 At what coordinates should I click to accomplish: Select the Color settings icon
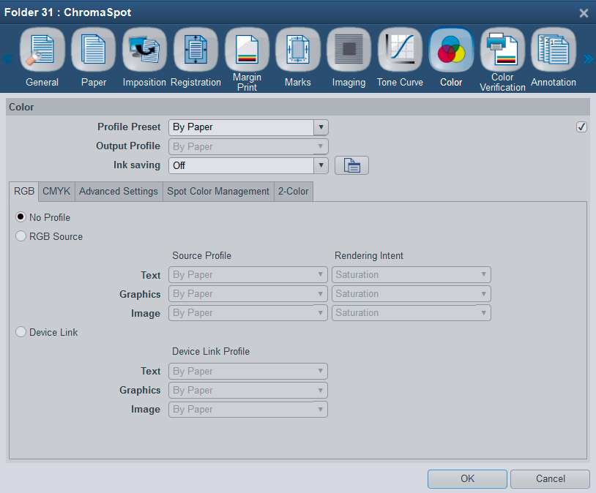451,50
